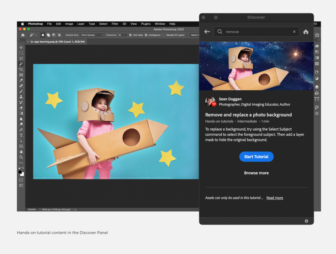The height and width of the screenshot is (254, 336).
Task: Open the Filter menu
Action: 115,24
